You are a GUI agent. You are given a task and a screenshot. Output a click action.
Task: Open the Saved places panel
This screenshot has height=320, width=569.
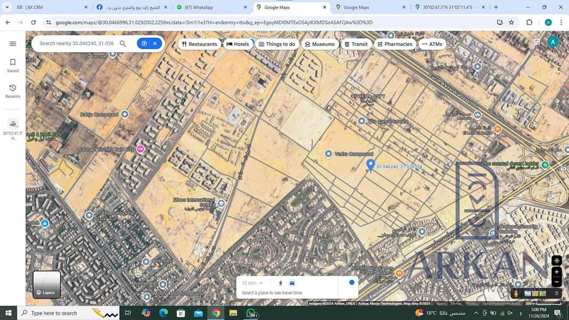click(13, 66)
